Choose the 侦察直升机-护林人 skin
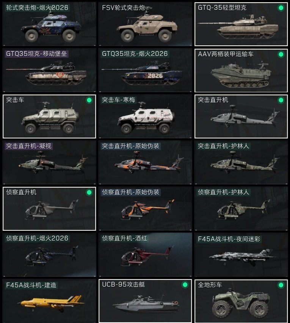This screenshot has height=323, width=290. tap(241, 208)
